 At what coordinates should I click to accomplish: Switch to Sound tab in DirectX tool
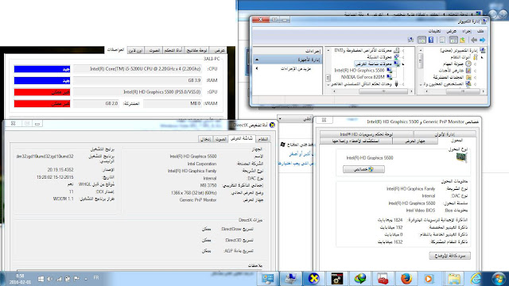pyautogui.click(x=220, y=139)
